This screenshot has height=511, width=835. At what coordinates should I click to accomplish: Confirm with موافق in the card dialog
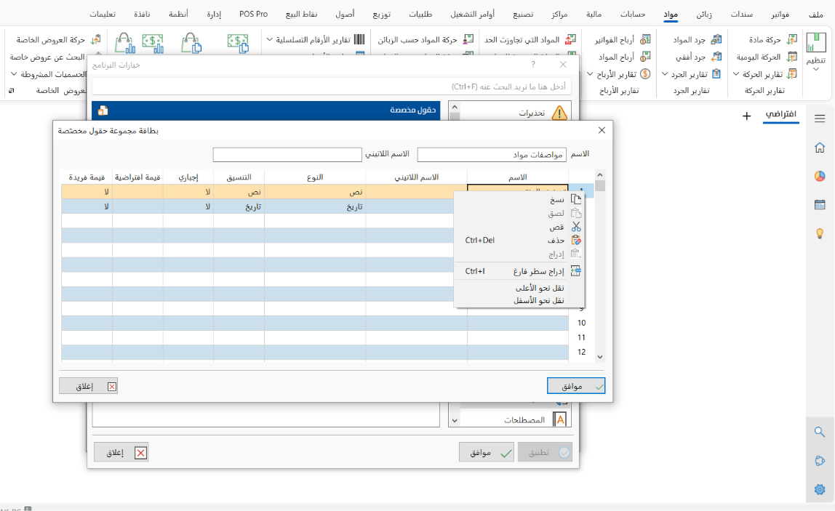tap(575, 386)
